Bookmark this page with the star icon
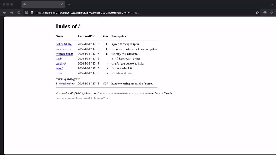276x155 pixels. point(257,12)
